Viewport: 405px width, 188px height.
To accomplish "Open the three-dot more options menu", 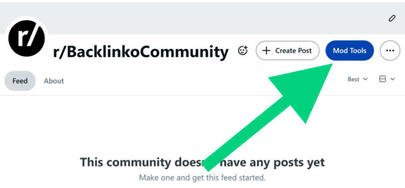I will (390, 51).
